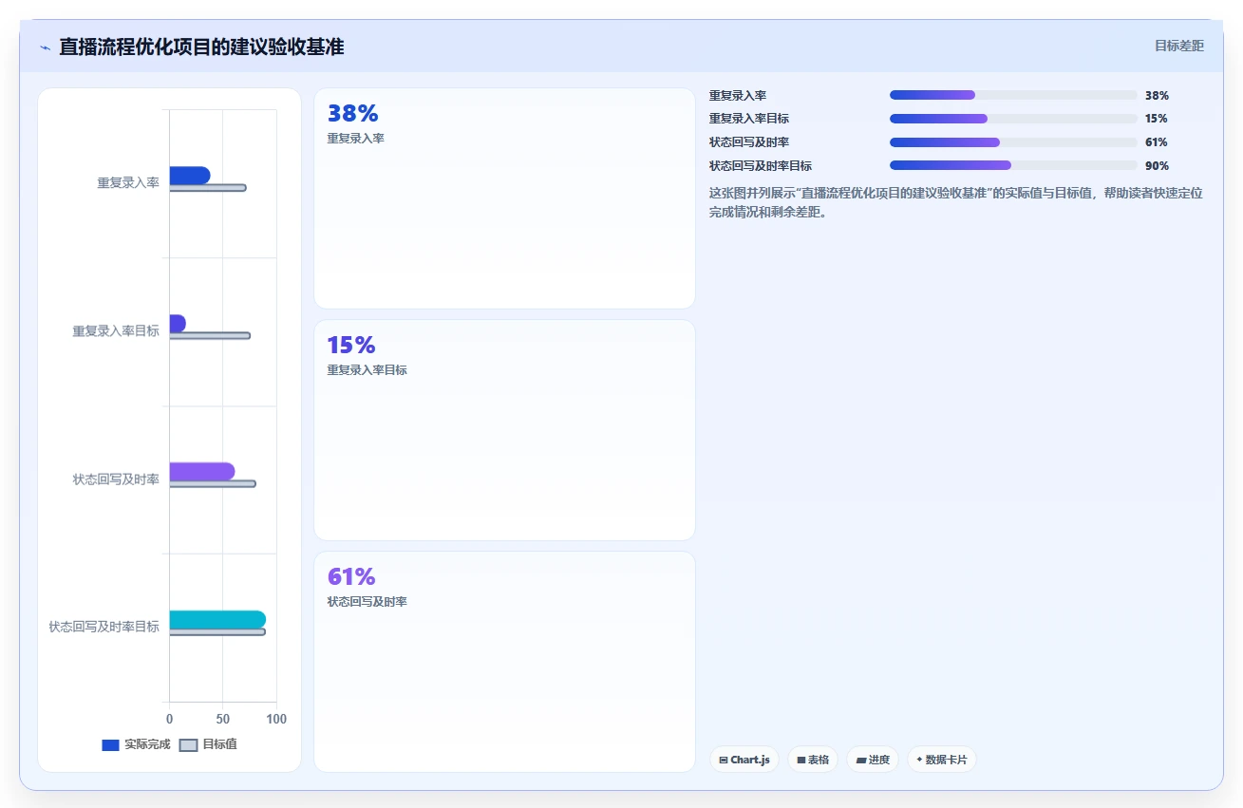The image size is (1243, 808).
Task: Click the 状态回写及时率 axis label in chart
Action: pos(116,479)
